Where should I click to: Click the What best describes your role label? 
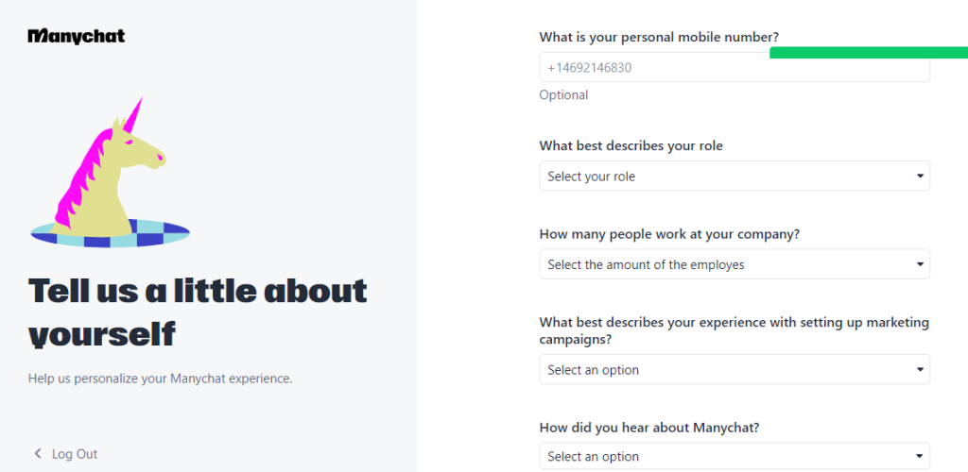pos(631,146)
